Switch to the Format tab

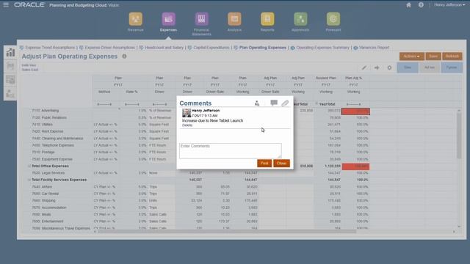[452, 67]
